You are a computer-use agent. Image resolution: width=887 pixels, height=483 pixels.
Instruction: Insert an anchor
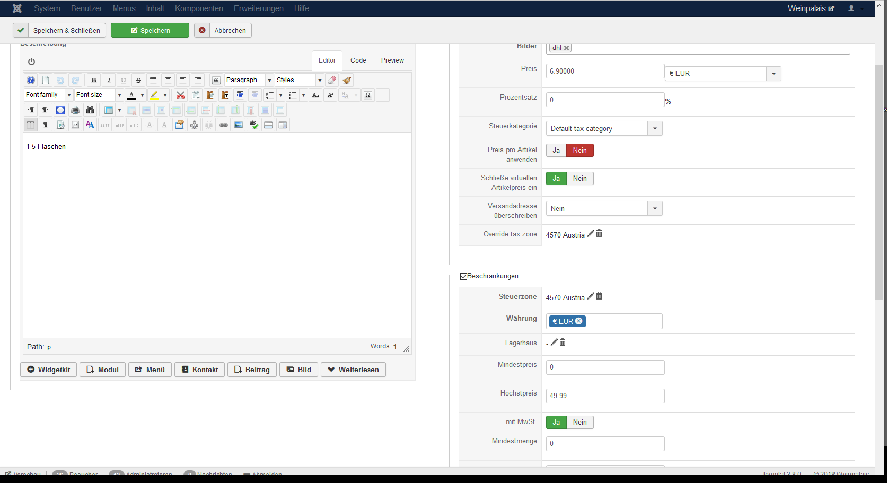point(195,125)
